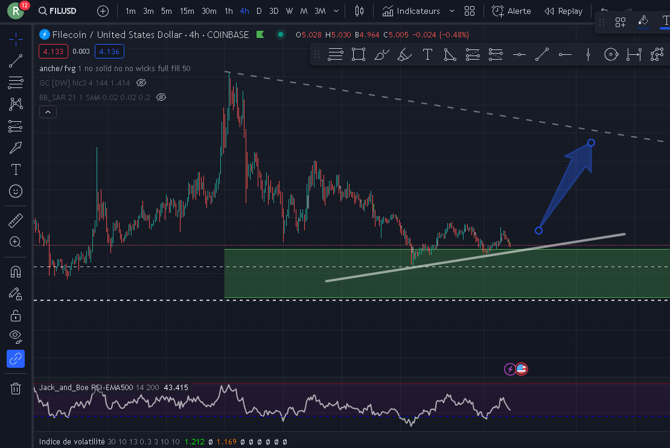Image resolution: width=670 pixels, height=448 pixels.
Task: Select the rectangle tool in favorites toolbar
Action: (359, 55)
